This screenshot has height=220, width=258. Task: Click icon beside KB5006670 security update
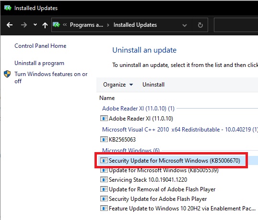point(104,160)
